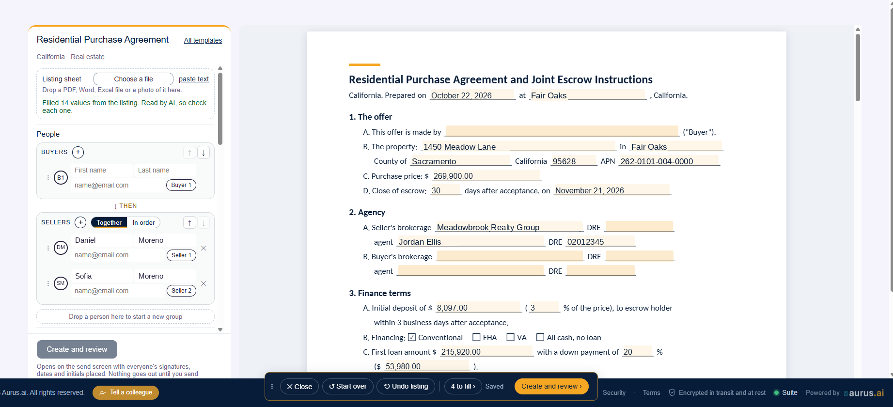Click the green Suite status indicator

point(776,392)
